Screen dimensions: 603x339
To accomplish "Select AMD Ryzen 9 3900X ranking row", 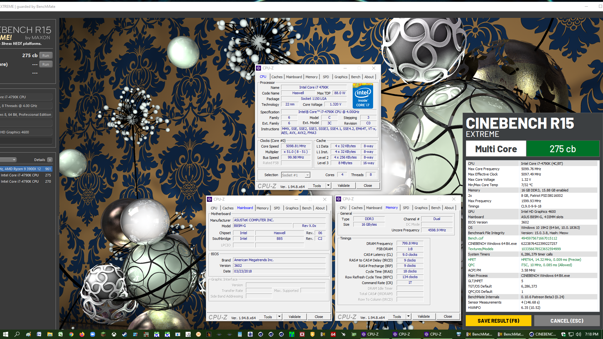I will click(26, 169).
